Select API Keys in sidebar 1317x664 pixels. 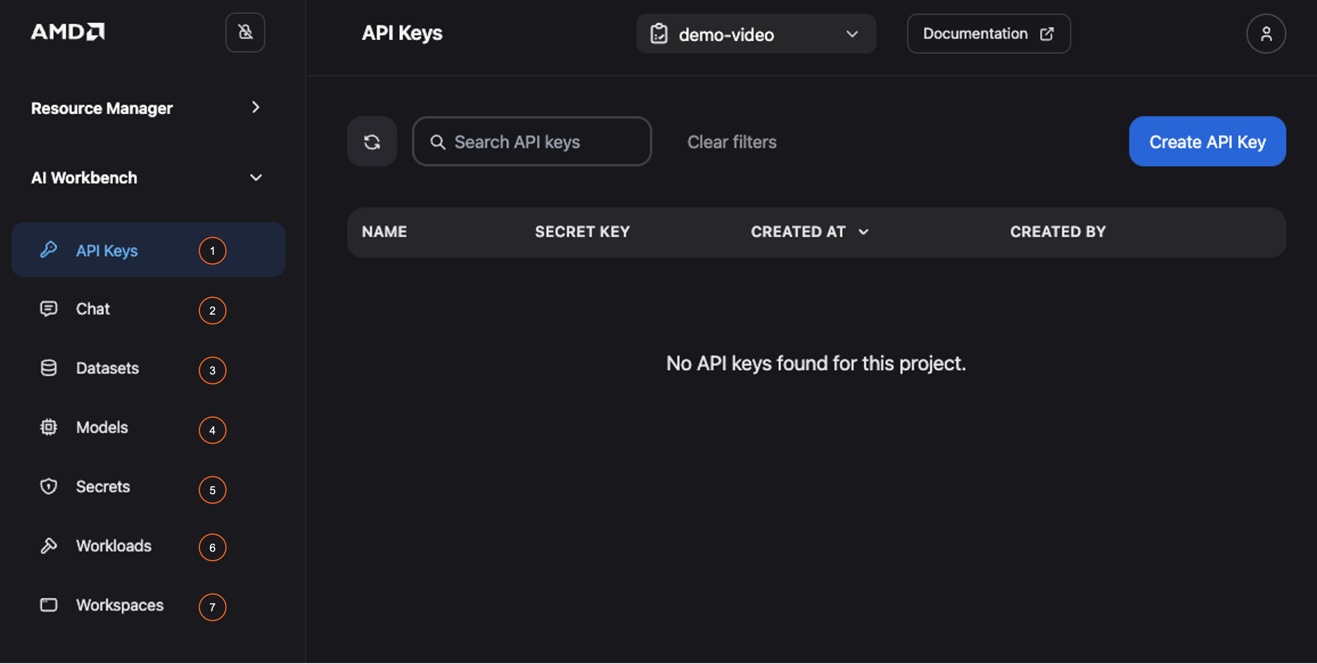(107, 251)
